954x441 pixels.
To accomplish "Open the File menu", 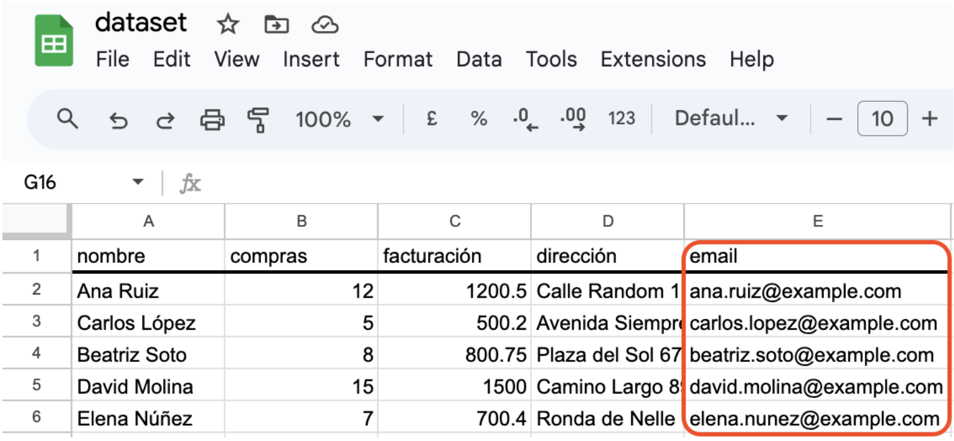I will pyautogui.click(x=112, y=59).
